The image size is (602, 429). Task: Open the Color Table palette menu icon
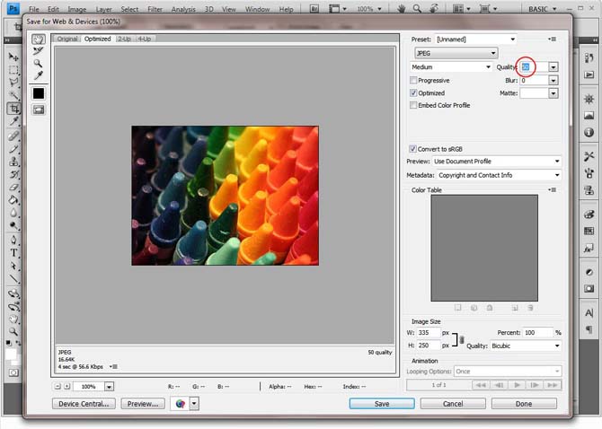552,189
